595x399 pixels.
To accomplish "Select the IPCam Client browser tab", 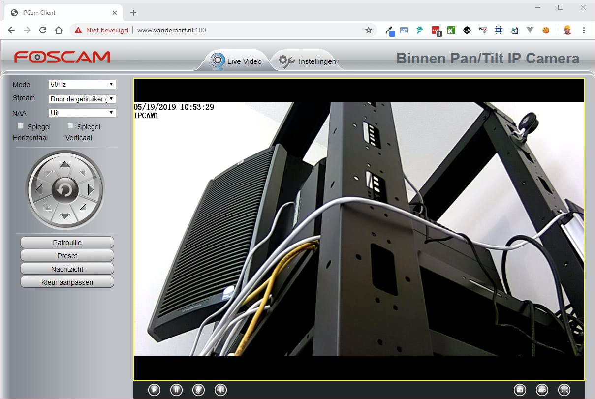I will click(63, 13).
